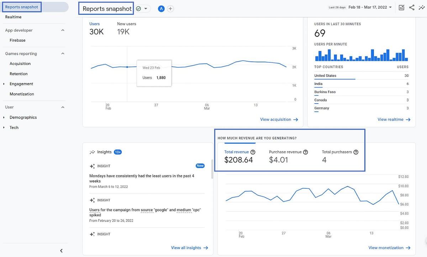This screenshot has width=427, height=257.
Task: Click help icon beside Total purchasers
Action: [356, 152]
